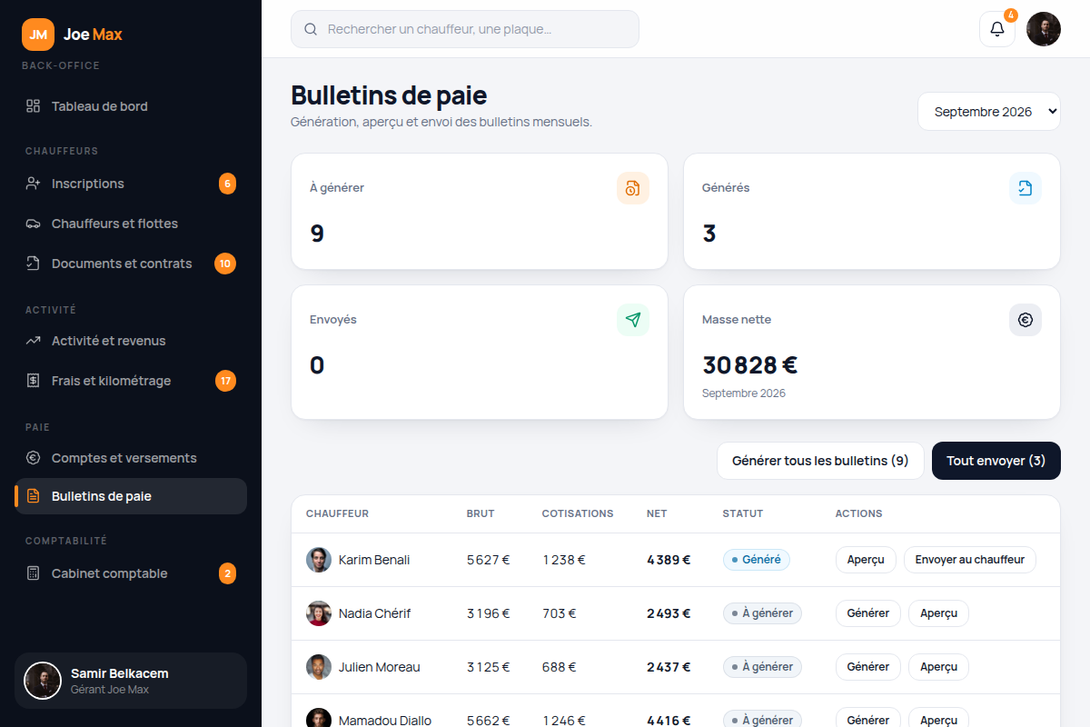
Task: Click Masse nette value 30 828 €
Action: (750, 365)
